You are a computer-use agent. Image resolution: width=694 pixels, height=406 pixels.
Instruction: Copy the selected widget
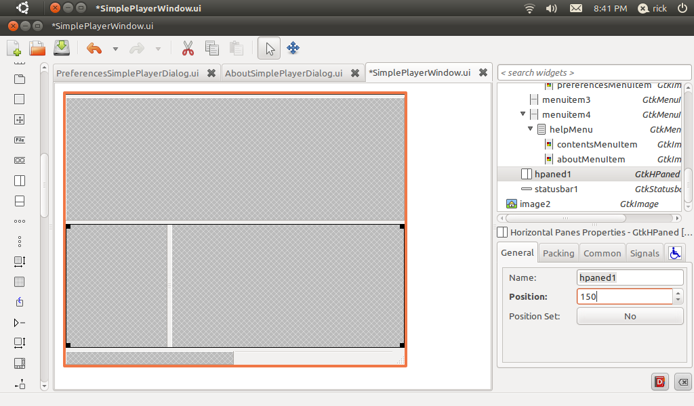point(212,48)
